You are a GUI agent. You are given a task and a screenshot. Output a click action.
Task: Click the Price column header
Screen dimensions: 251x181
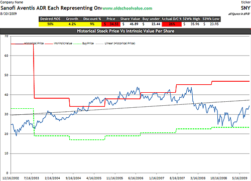[x=111, y=19]
